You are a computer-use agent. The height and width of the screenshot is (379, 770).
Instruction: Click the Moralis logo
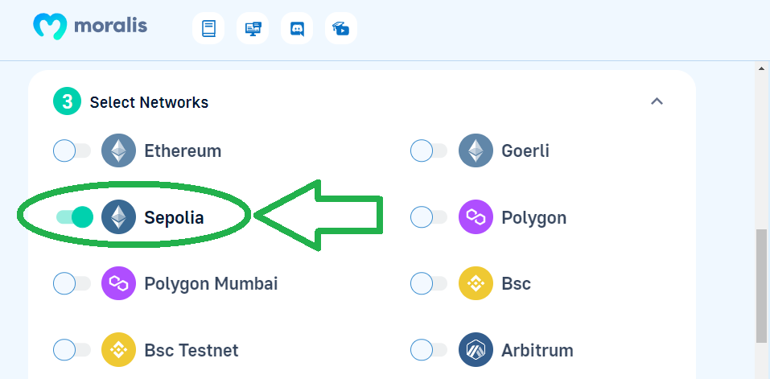(90, 26)
